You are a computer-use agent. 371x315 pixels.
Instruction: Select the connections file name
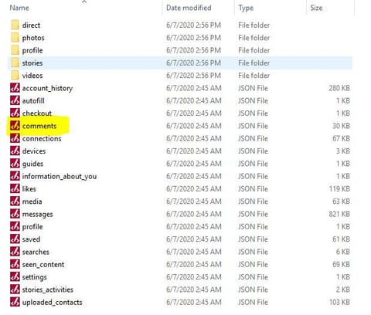42,138
